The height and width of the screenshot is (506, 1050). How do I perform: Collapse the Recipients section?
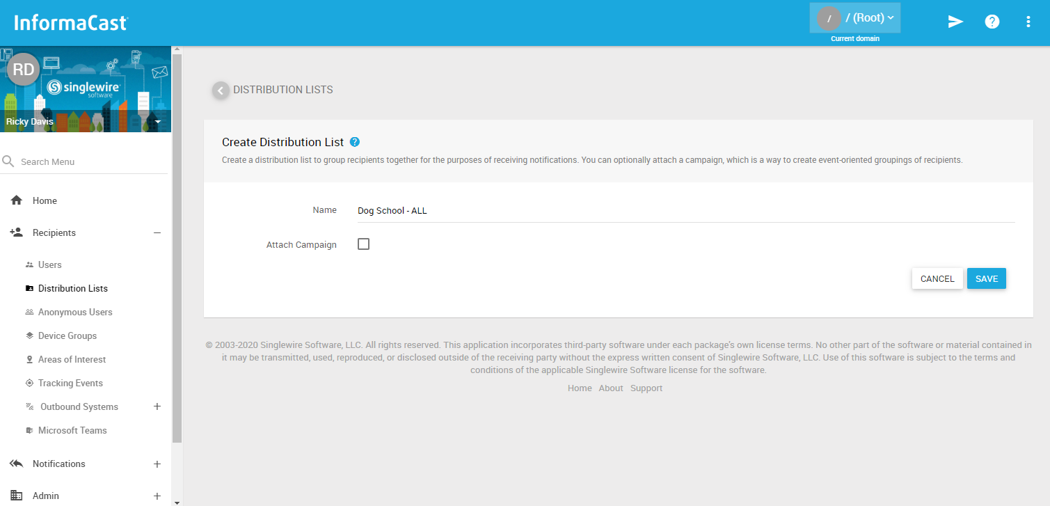click(x=157, y=232)
